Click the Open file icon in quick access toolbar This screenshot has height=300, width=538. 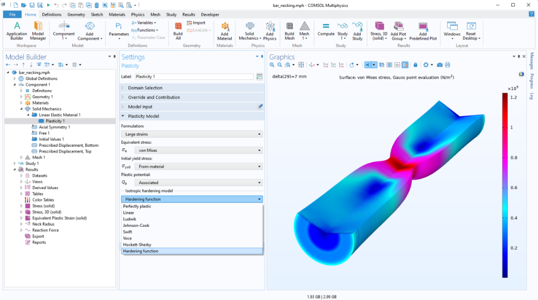pos(24,5)
